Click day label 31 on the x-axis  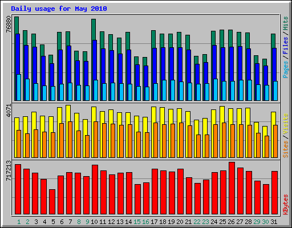(274, 222)
